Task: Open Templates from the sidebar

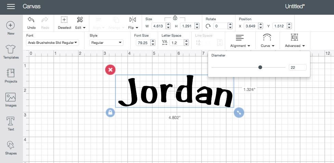Action: click(x=11, y=52)
